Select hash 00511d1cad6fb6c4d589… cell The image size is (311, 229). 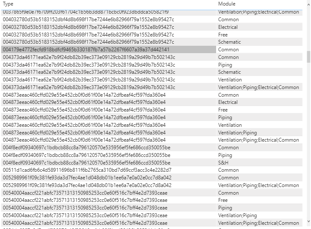(x=87, y=170)
